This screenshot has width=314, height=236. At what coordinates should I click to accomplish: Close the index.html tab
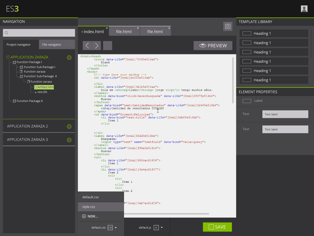[x=107, y=28]
